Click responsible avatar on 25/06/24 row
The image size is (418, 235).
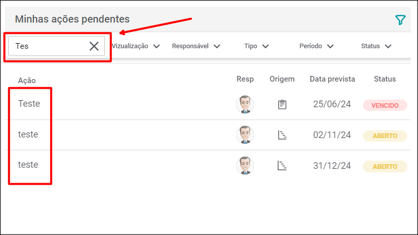point(245,105)
